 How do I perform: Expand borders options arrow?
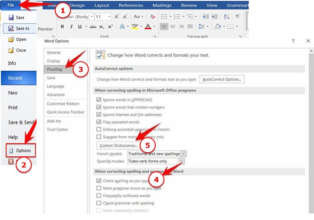coord(237,26)
